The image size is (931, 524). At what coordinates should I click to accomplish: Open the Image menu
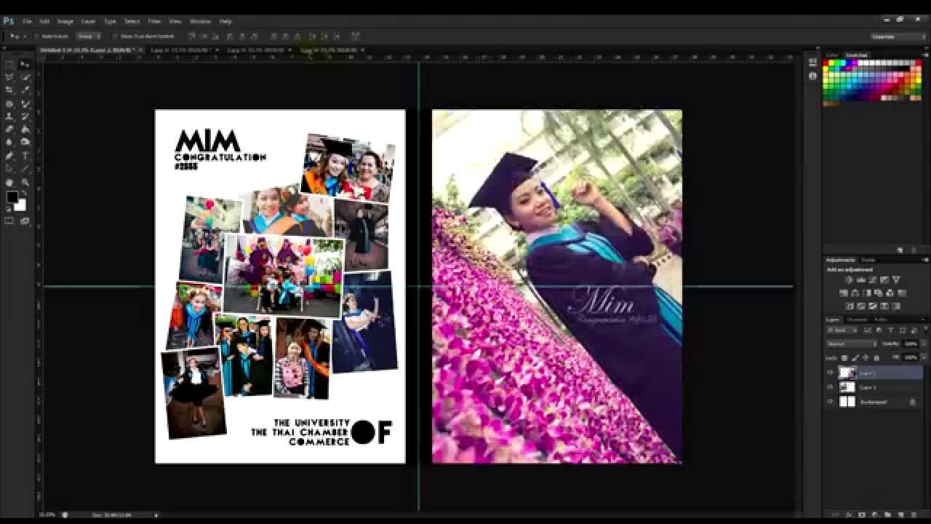[65, 21]
